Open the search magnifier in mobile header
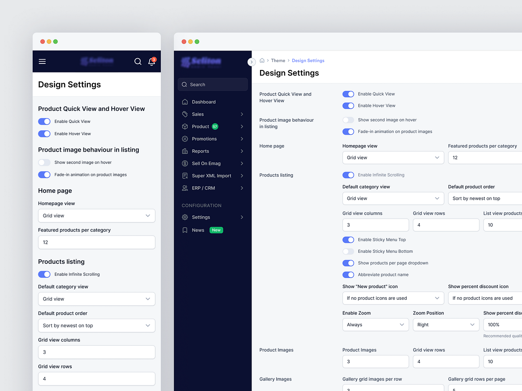Viewport: 522px width, 391px height. 138,62
